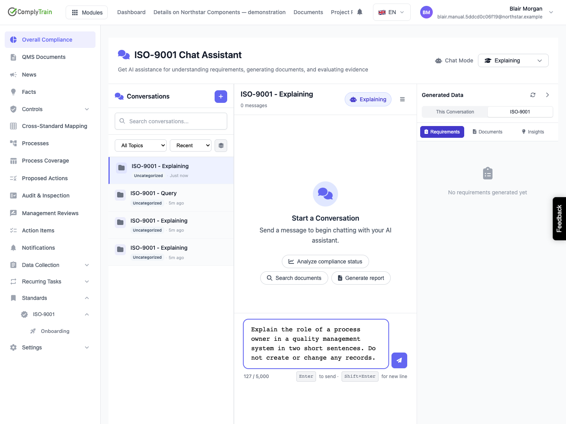Open the notifications bell in header
The height and width of the screenshot is (424, 566).
coord(360,12)
